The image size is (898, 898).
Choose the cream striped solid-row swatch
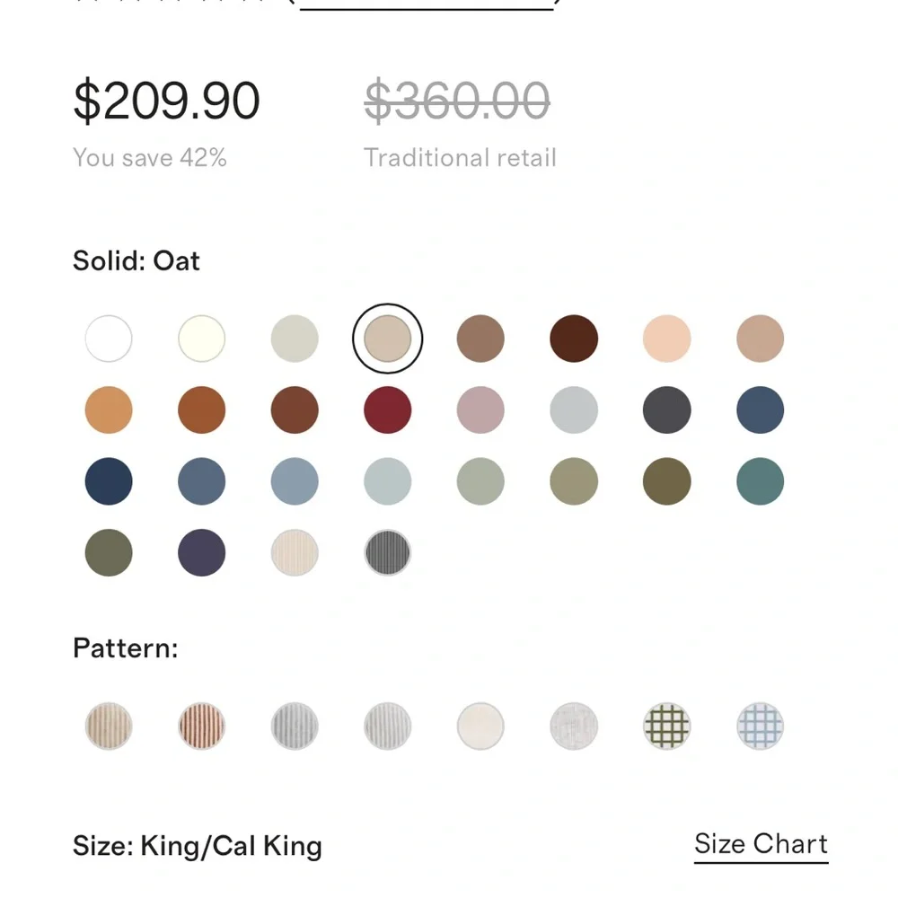click(295, 552)
